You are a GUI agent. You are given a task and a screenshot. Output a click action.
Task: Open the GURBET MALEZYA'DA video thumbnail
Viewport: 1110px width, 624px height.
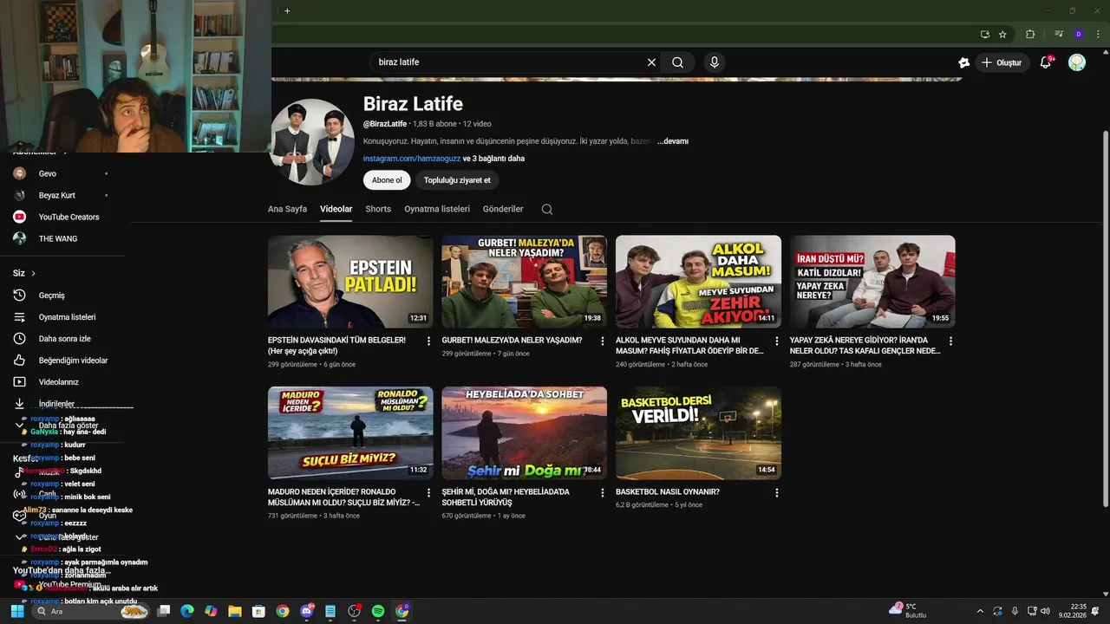click(x=525, y=282)
